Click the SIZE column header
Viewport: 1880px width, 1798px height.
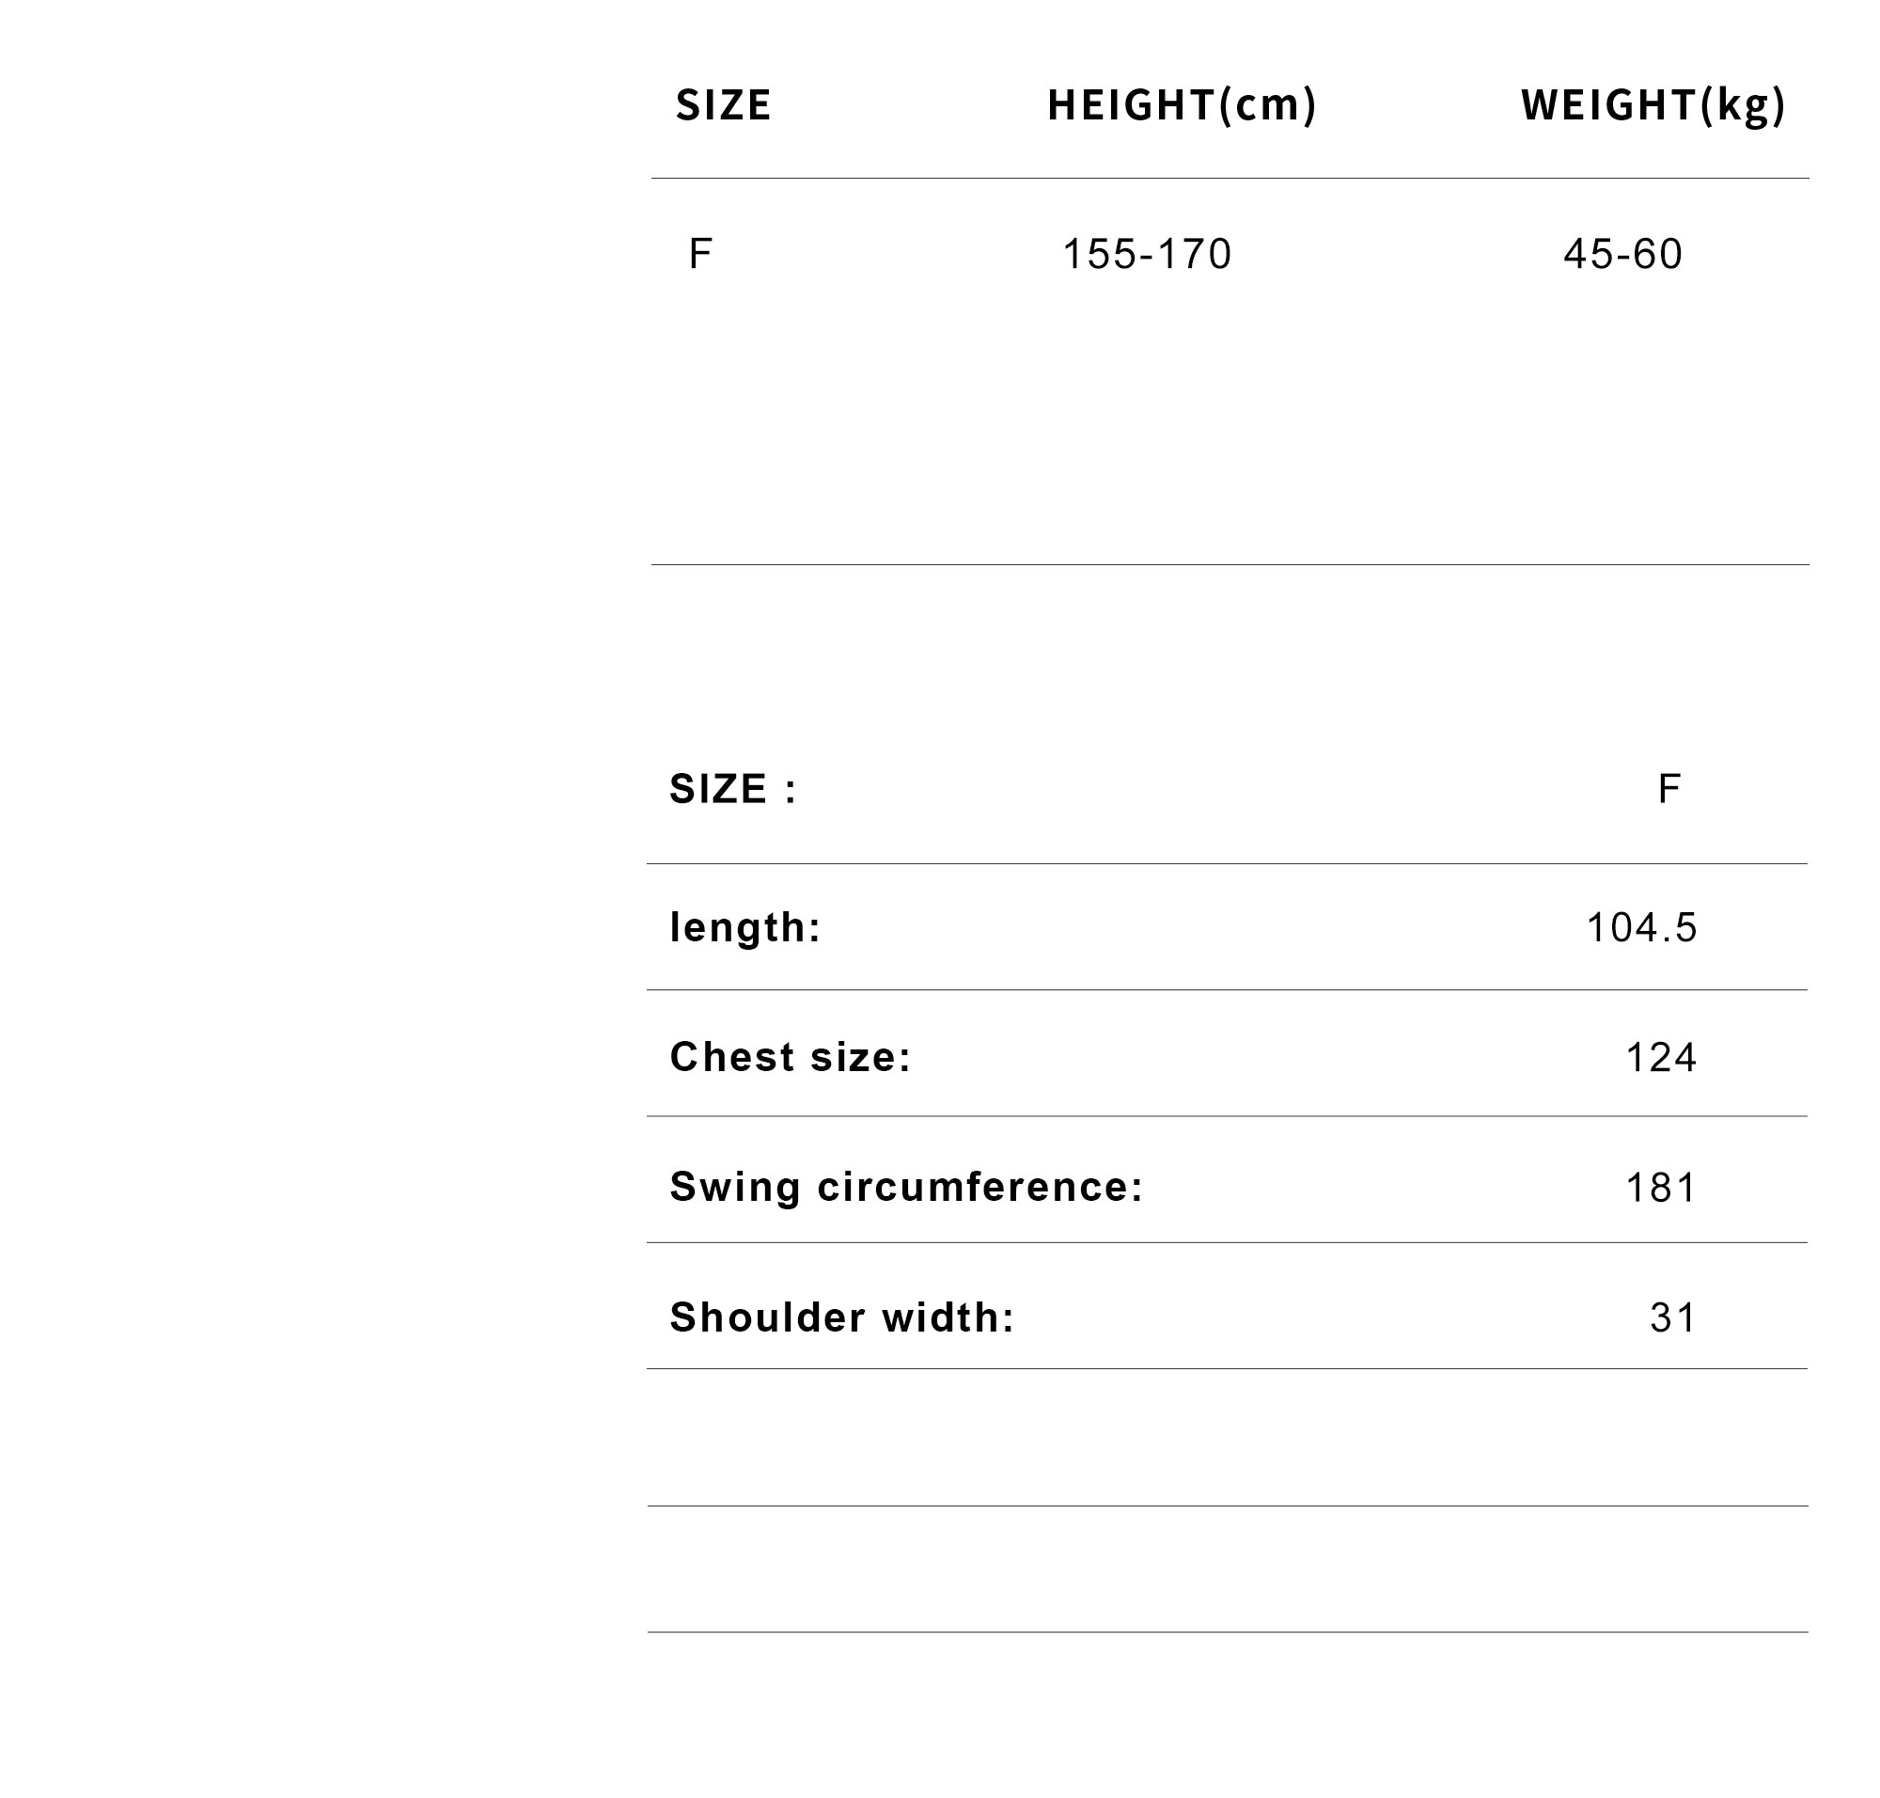723,105
